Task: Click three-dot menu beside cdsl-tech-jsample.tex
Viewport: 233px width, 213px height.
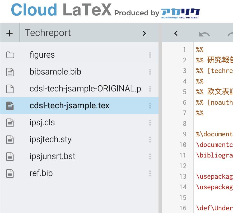Action: tap(150, 106)
